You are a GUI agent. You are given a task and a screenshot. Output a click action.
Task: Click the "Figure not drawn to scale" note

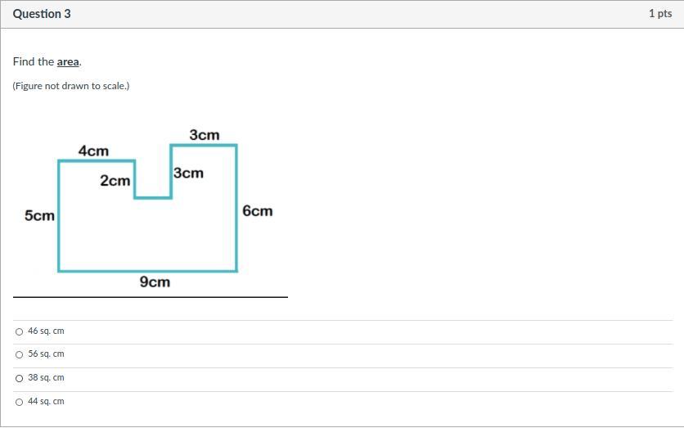pos(71,86)
